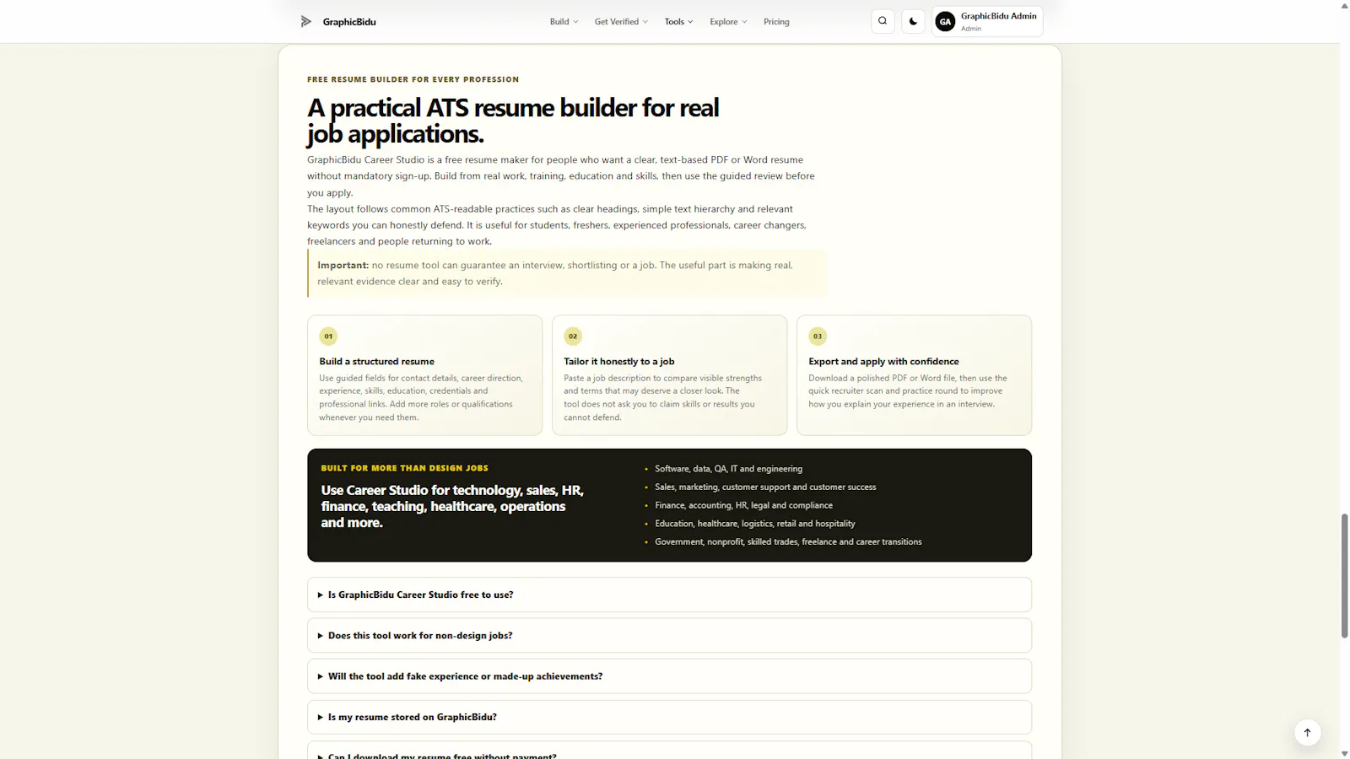Click the scrollbar up arrow
This screenshot has height=759, width=1350.
tap(1344, 5)
